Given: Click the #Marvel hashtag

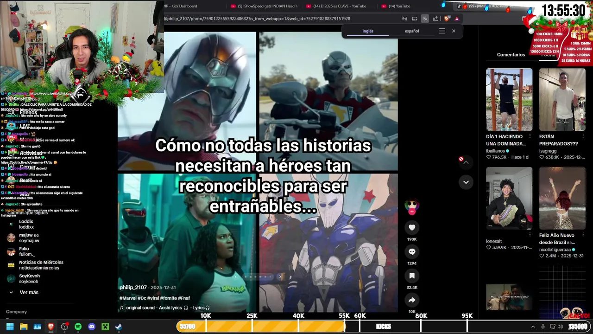Looking at the screenshot, I should pos(127,298).
